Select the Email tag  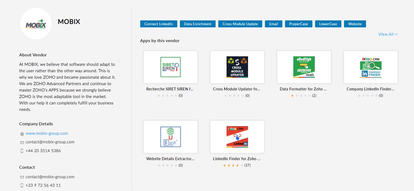[x=274, y=24]
